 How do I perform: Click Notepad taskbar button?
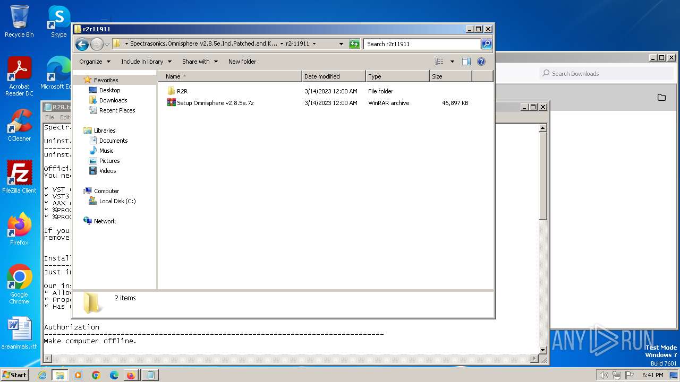click(x=150, y=375)
